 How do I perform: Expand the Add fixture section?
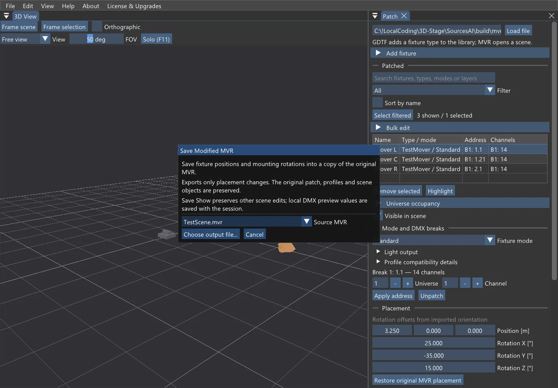(460, 53)
